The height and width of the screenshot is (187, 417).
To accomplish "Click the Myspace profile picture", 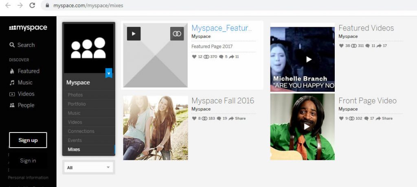I will click(x=88, y=48).
